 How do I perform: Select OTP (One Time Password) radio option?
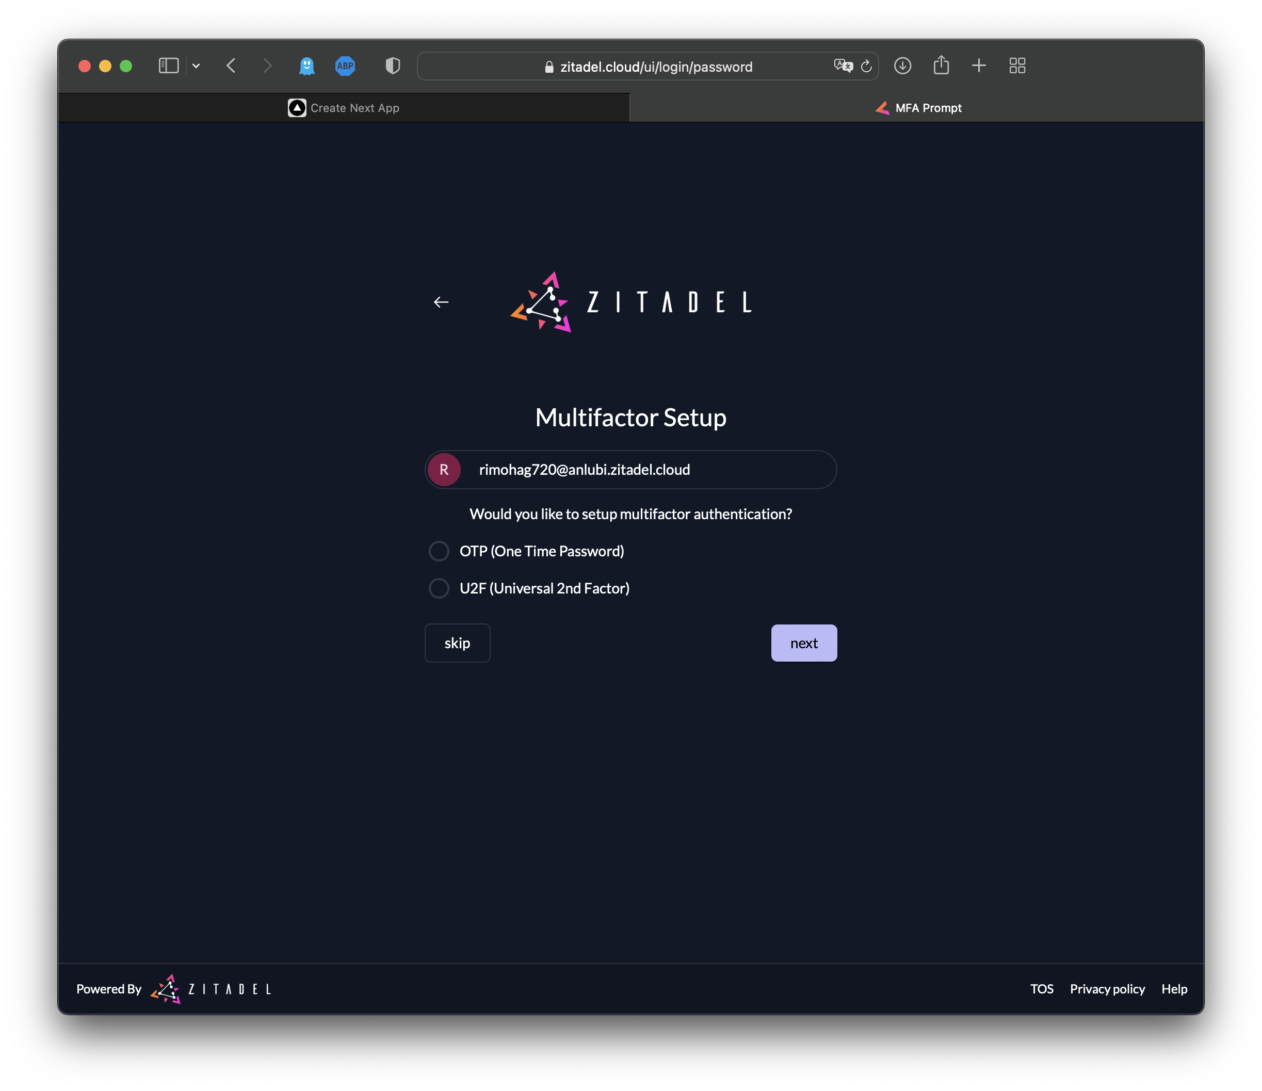coord(439,551)
